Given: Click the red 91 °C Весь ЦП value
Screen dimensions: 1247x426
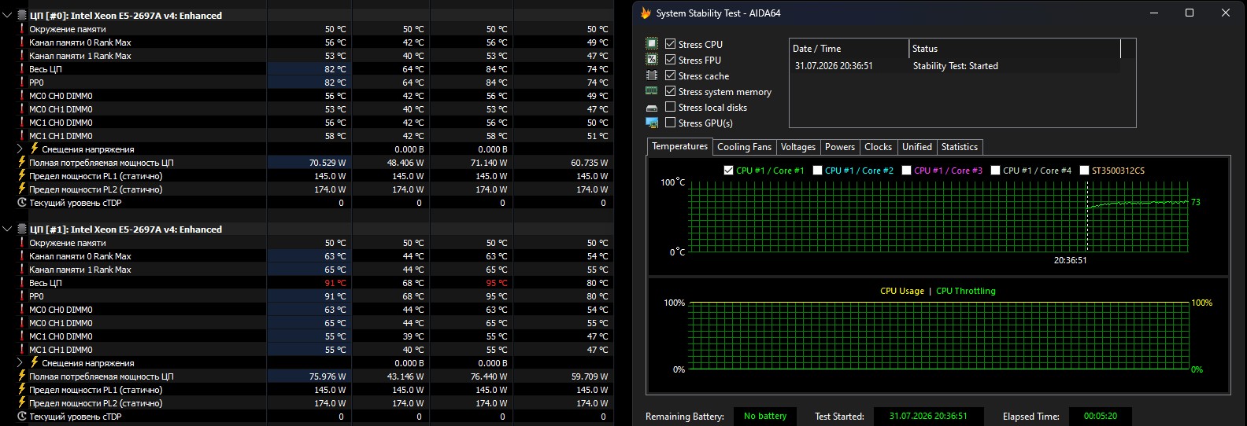Looking at the screenshot, I should 335,283.
